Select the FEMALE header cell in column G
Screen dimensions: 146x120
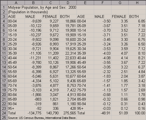point(120,16)
